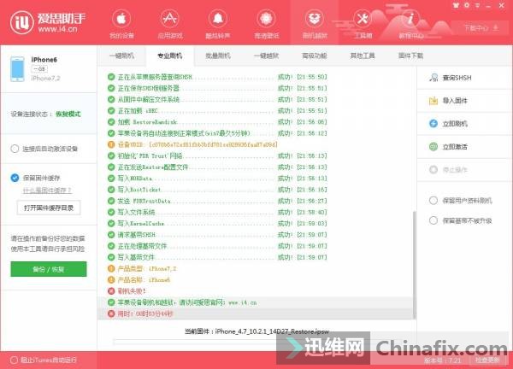The image size is (513, 369).
Task: Click green 备份 / 恢复 button
Action: point(49,269)
